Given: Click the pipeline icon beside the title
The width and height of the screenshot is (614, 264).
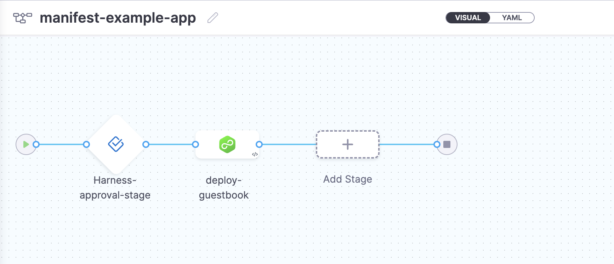Looking at the screenshot, I should 22,18.
